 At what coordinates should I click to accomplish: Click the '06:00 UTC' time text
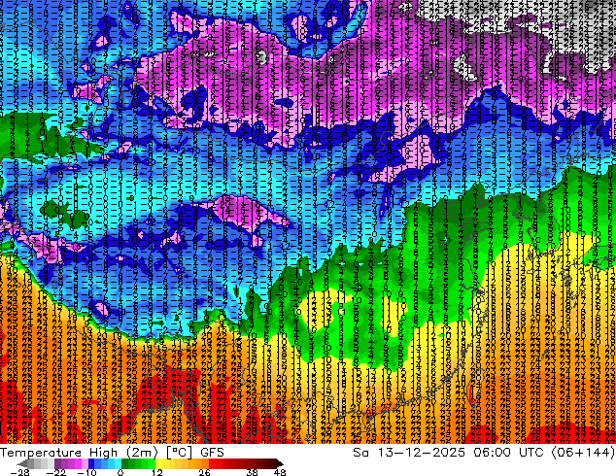(x=508, y=453)
